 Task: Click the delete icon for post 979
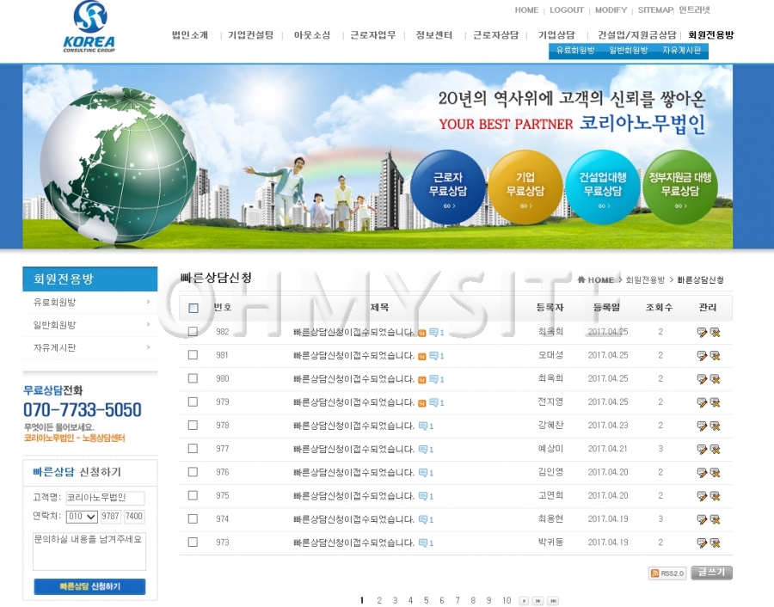tap(715, 402)
